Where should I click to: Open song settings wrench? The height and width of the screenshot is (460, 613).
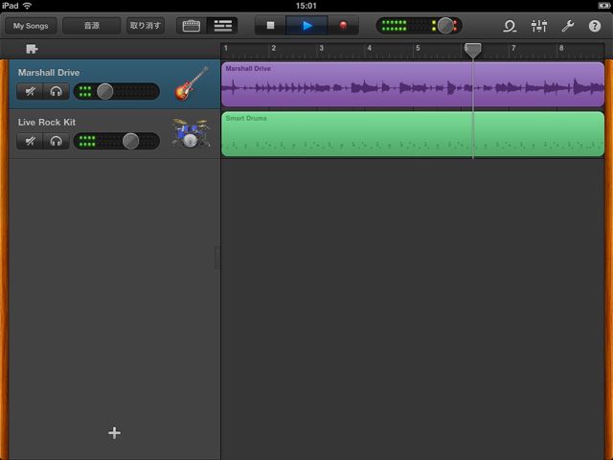click(x=567, y=26)
